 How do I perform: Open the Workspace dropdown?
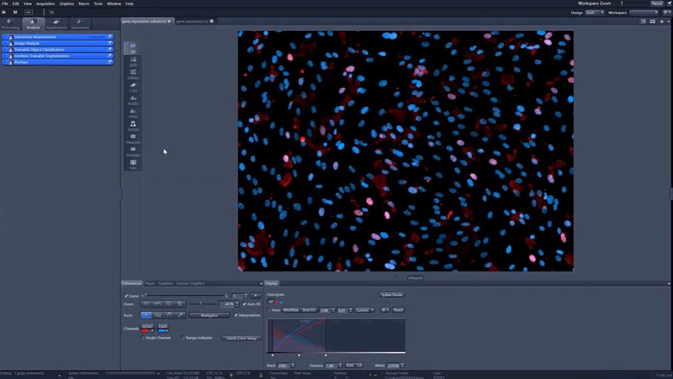point(644,13)
